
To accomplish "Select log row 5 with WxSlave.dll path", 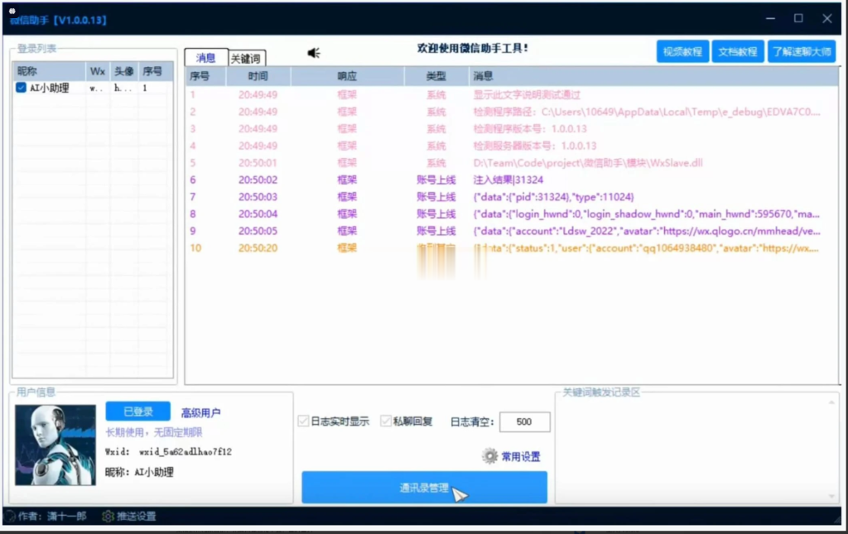I will point(512,163).
